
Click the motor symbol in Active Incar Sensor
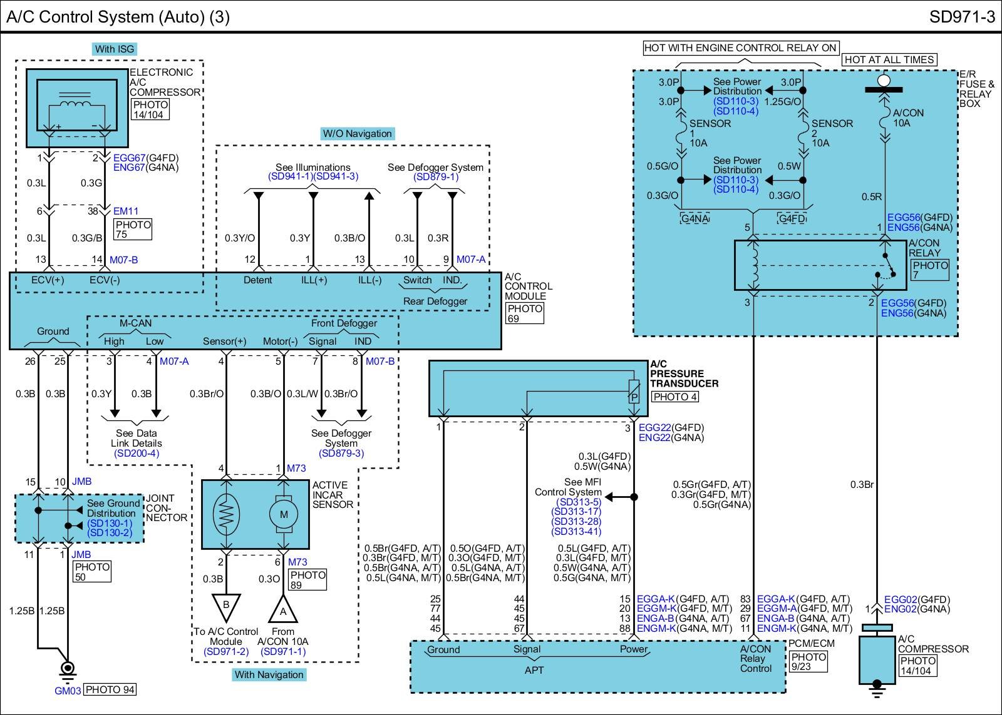tap(284, 514)
